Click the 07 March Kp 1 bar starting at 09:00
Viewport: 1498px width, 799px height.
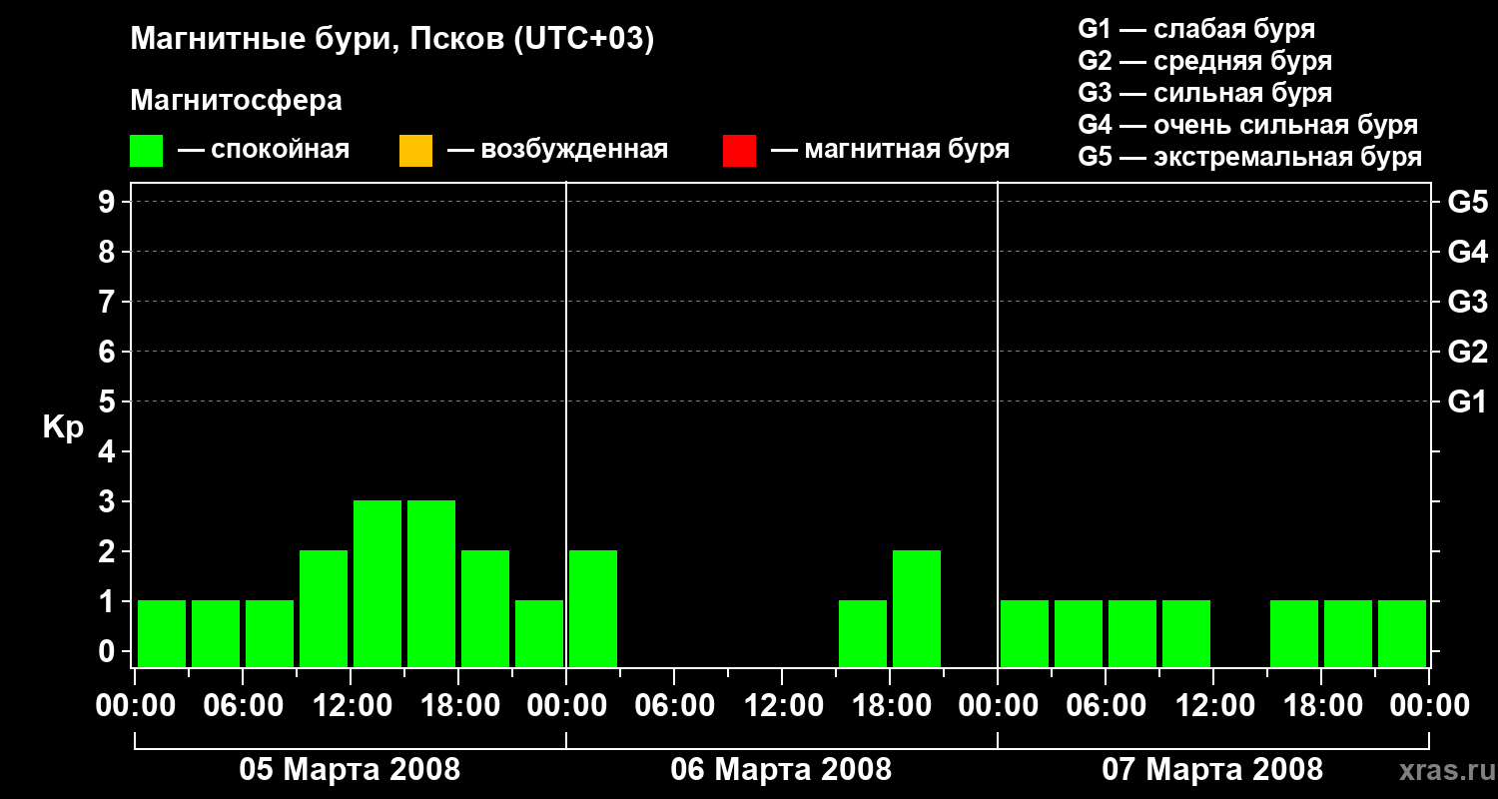click(1186, 633)
